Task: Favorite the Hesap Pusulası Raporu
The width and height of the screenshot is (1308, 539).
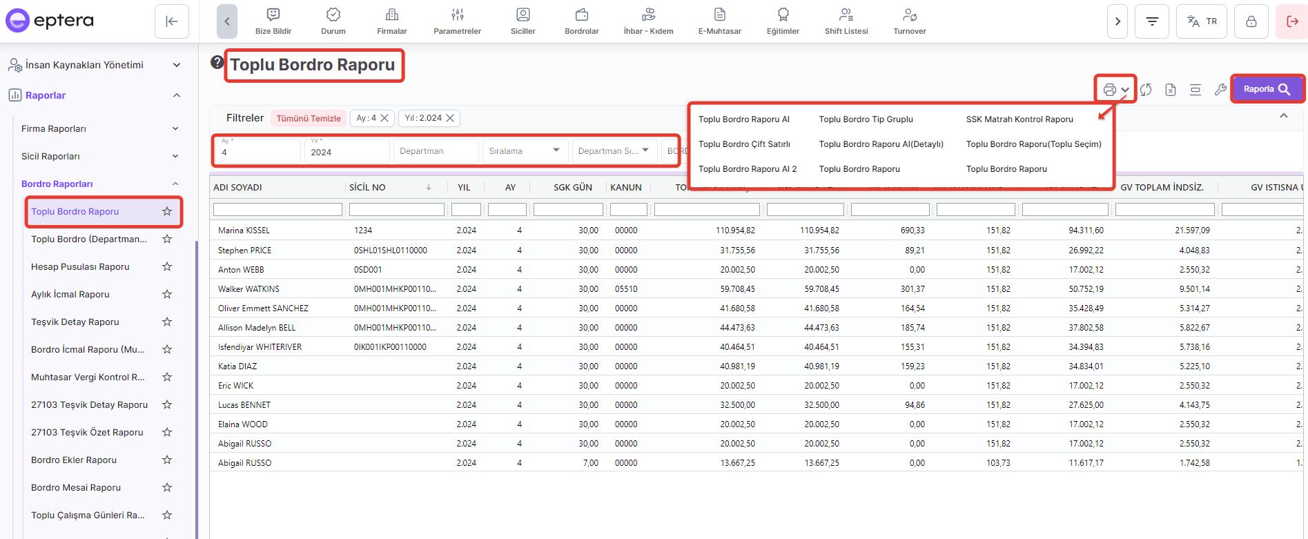Action: pos(167,266)
